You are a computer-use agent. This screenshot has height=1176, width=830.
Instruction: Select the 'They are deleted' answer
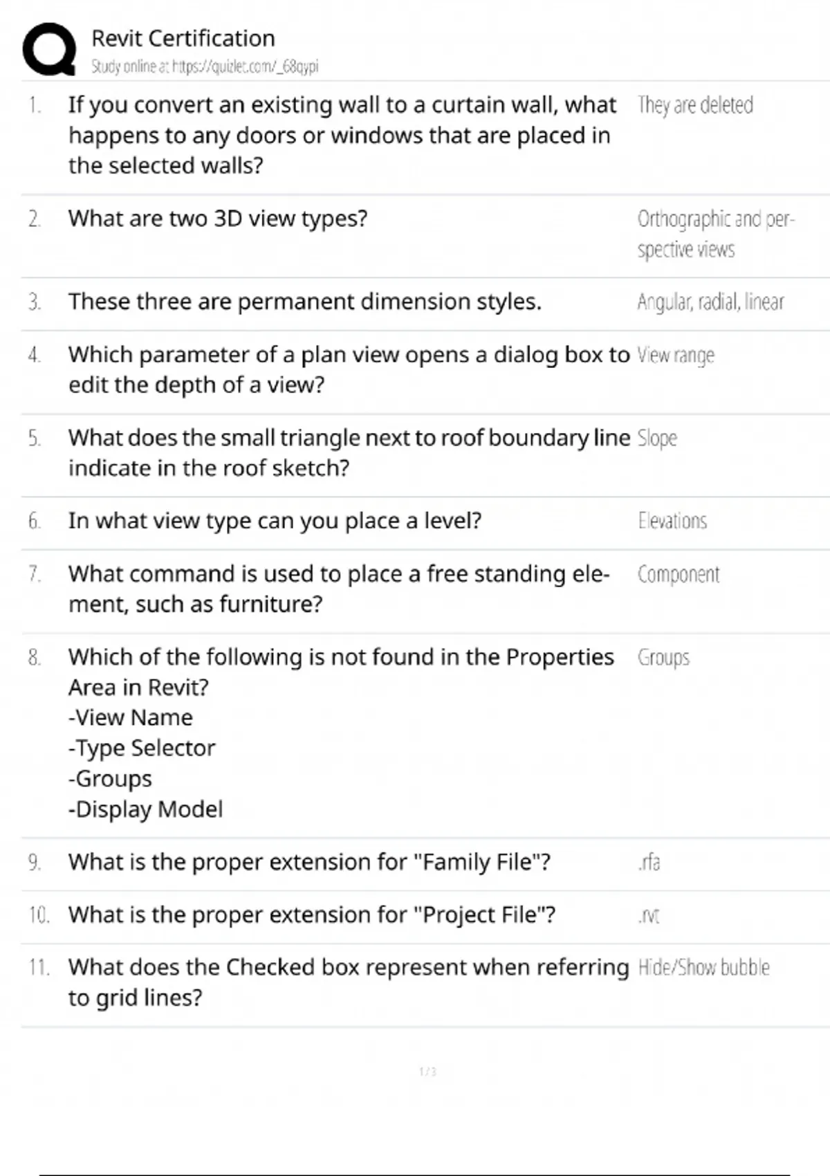pos(695,105)
